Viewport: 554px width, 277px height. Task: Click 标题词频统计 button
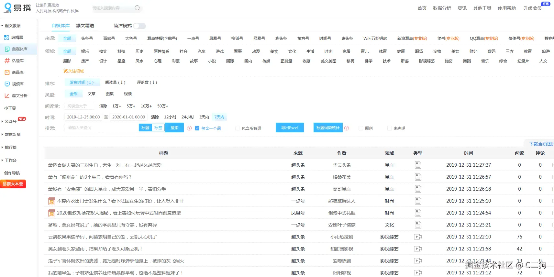pyautogui.click(x=328, y=128)
